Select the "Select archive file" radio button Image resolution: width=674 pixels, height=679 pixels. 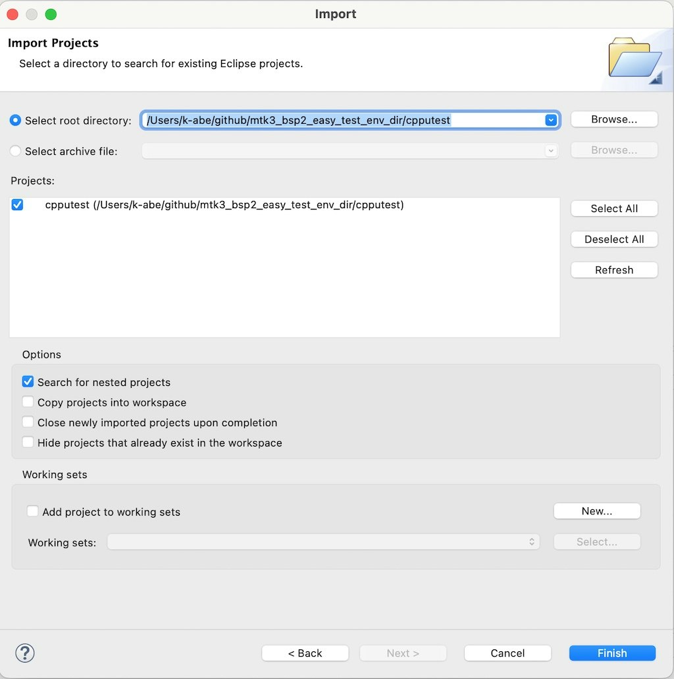tap(16, 151)
